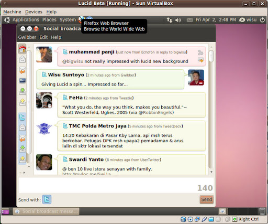Open VirtualBox Help menu
268x224 pixels.
point(51,12)
